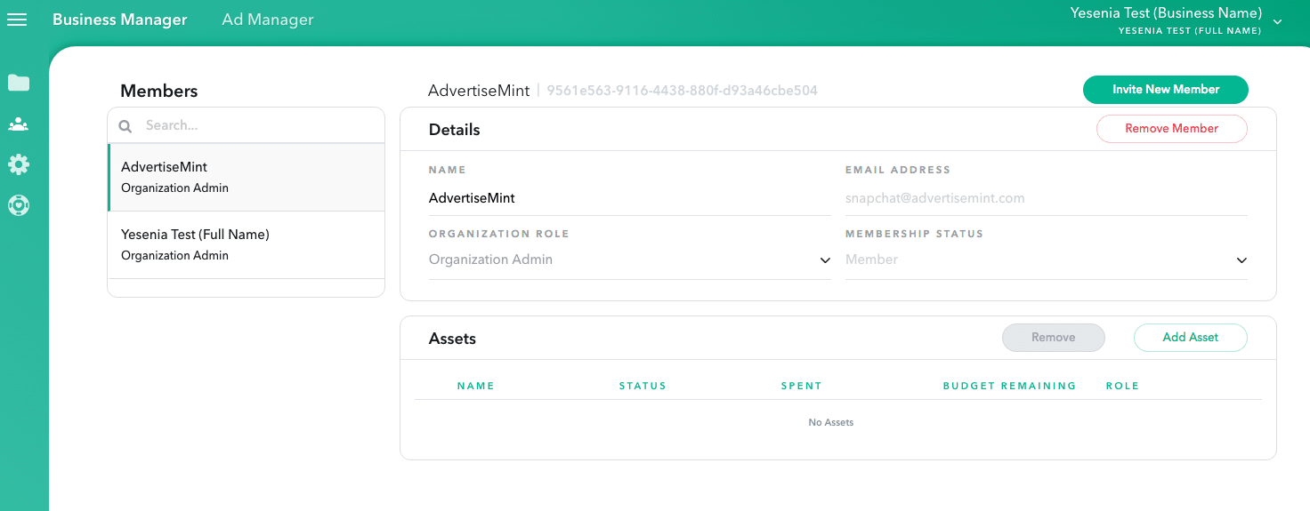Open the Organization Role dropdown
The width and height of the screenshot is (1310, 511).
tap(630, 259)
